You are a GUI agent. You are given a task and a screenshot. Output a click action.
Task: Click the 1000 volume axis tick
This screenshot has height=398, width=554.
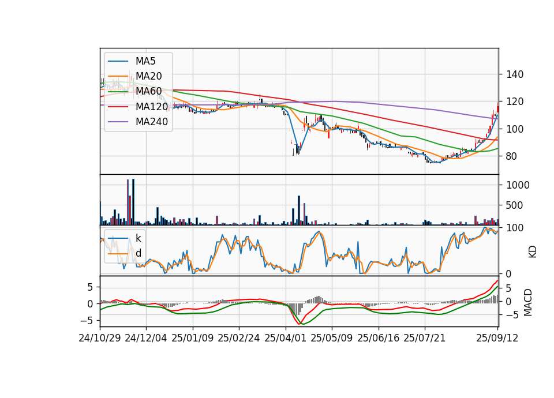pos(518,185)
